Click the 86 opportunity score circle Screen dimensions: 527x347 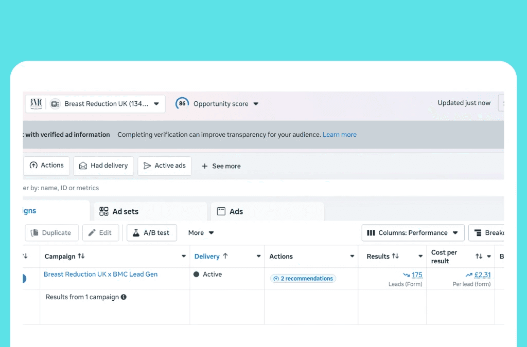point(182,103)
